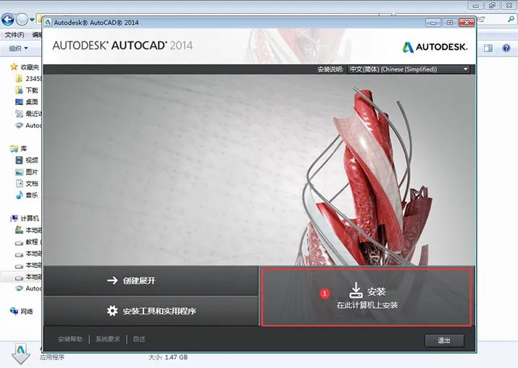The height and width of the screenshot is (368, 518).
Task: Click the arrow icon beside Create Deployment
Action: [x=112, y=280]
